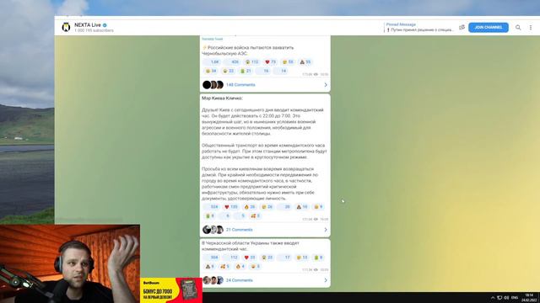Click commenter avatars beside 24 Comments
The width and height of the screenshot is (540, 303).
pyautogui.click(x=213, y=280)
